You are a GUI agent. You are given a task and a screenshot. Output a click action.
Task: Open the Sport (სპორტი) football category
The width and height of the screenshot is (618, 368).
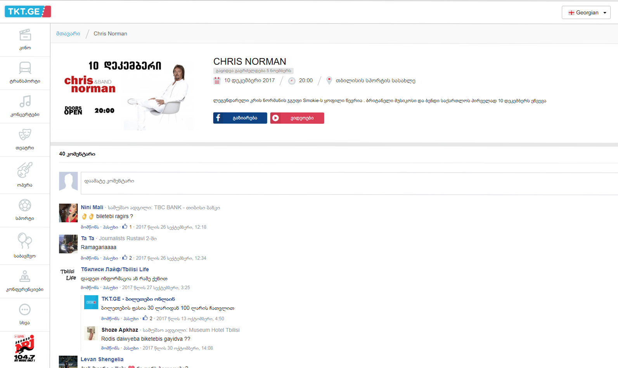click(25, 211)
